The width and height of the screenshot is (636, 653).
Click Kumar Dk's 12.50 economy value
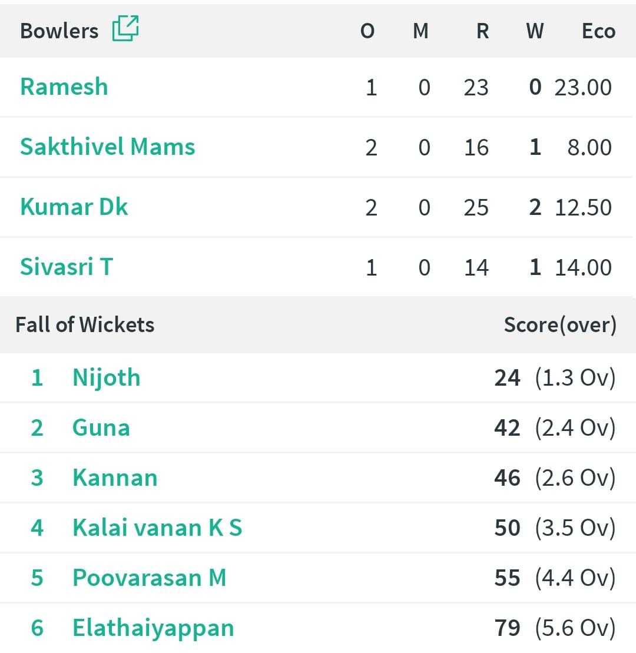(x=583, y=207)
